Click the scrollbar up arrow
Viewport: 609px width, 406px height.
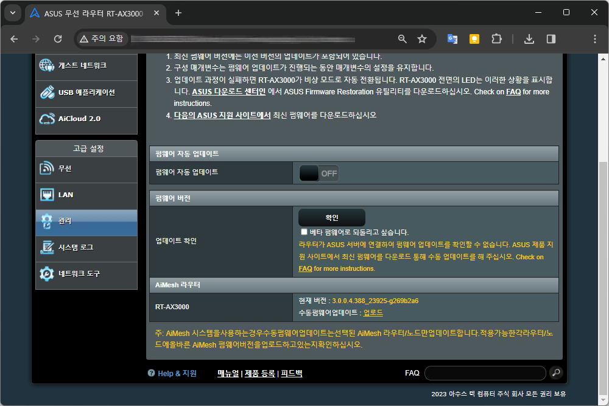coord(603,59)
